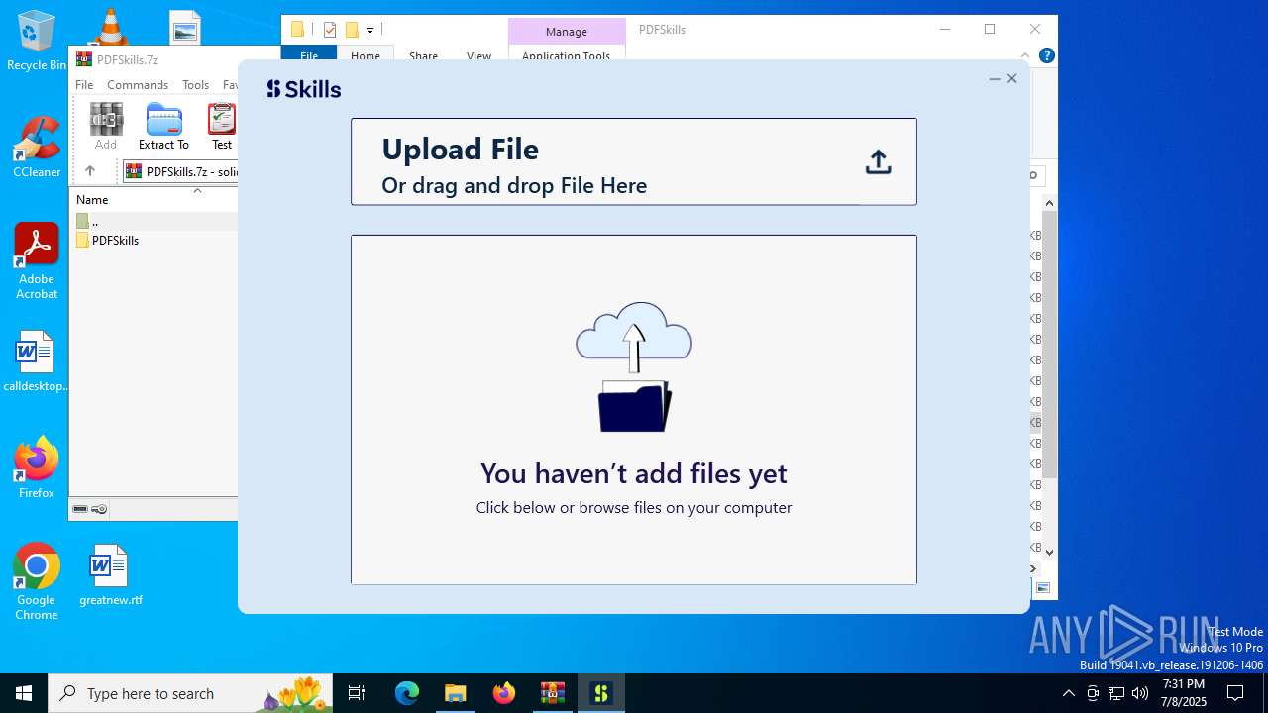The image size is (1268, 713).
Task: Maximize the PDFSkills Explorer window
Action: coord(990,29)
